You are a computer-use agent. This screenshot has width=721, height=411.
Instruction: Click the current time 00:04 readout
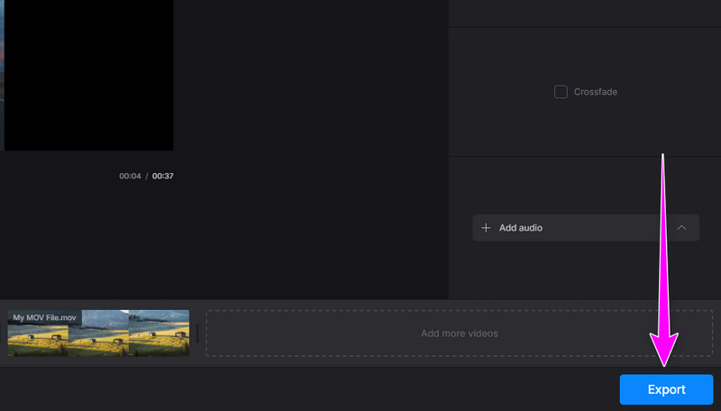pos(130,176)
